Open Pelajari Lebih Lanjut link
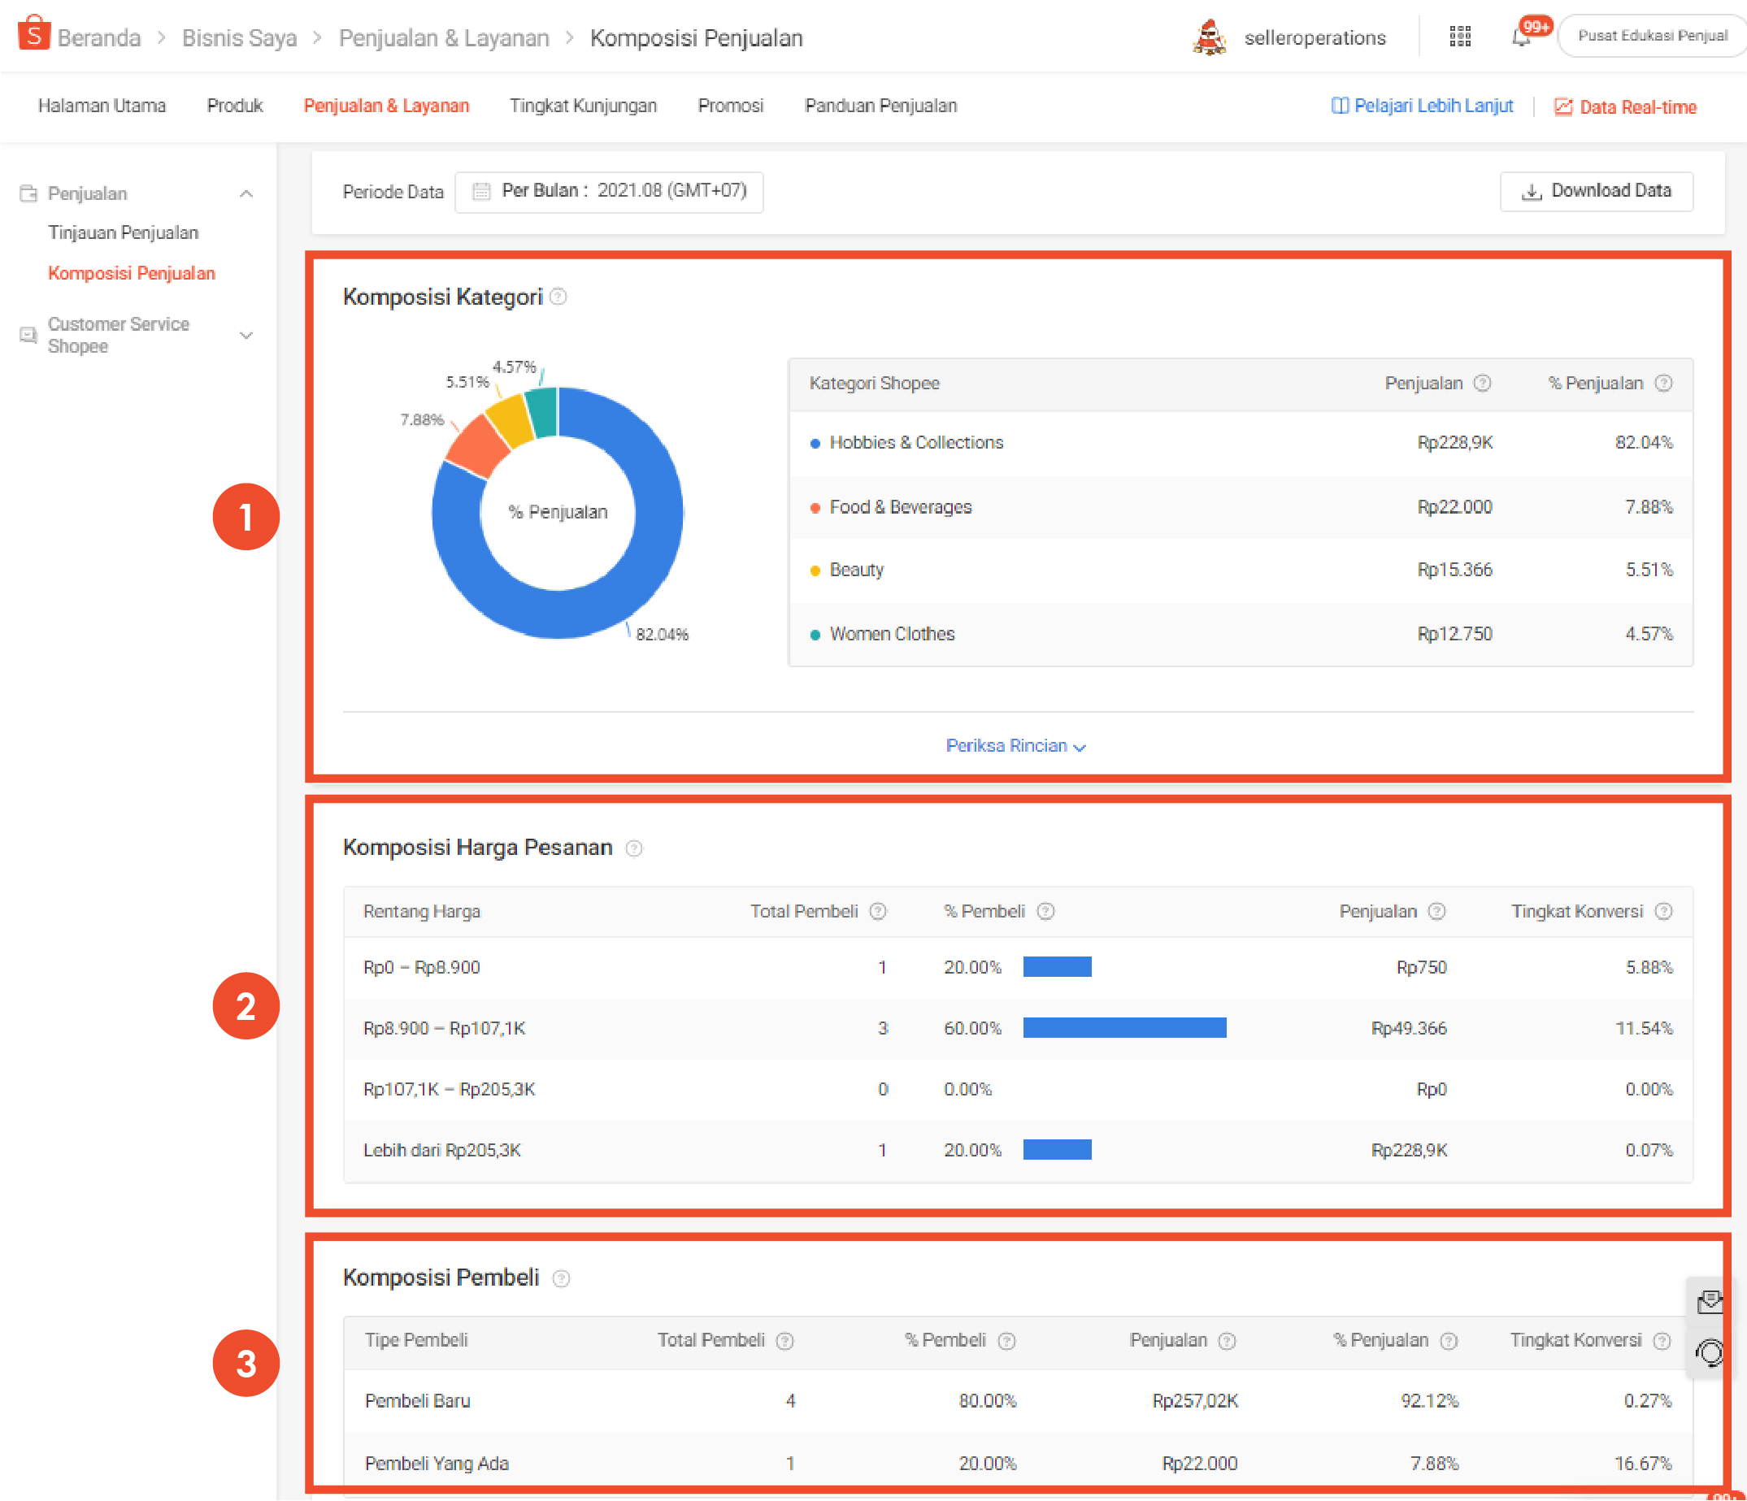 pyautogui.click(x=1422, y=106)
